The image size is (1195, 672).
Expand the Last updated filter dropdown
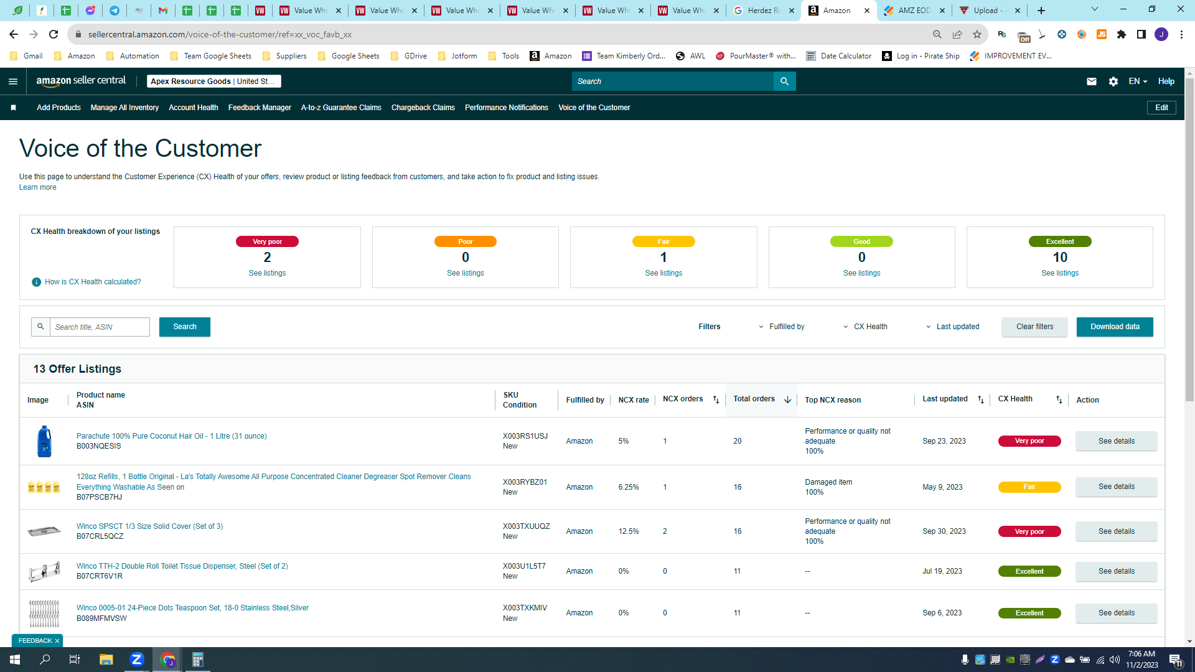click(952, 327)
